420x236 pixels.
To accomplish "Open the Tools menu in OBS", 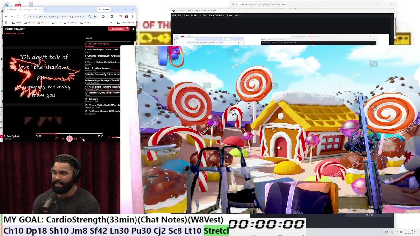I will click(x=229, y=15).
